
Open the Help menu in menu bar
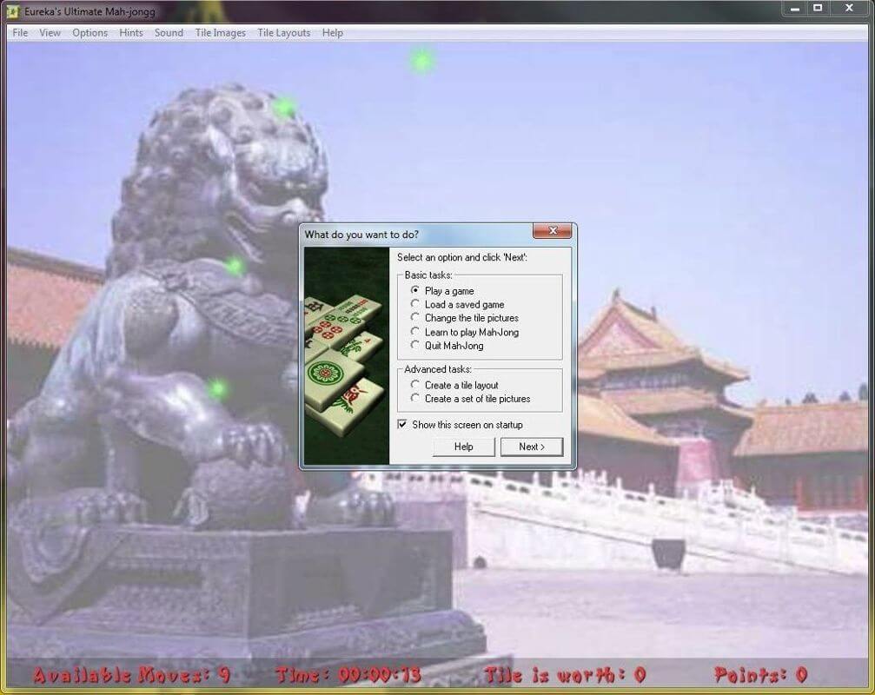(x=332, y=33)
